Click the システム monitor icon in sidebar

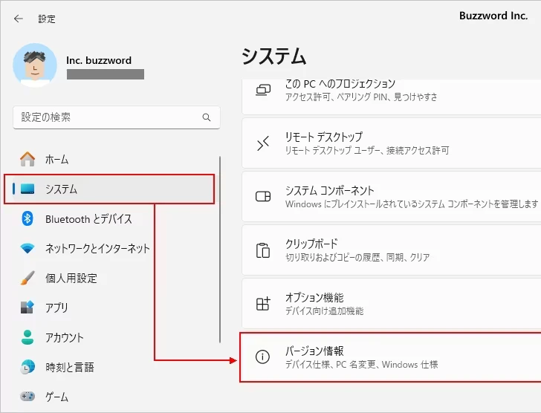click(27, 189)
